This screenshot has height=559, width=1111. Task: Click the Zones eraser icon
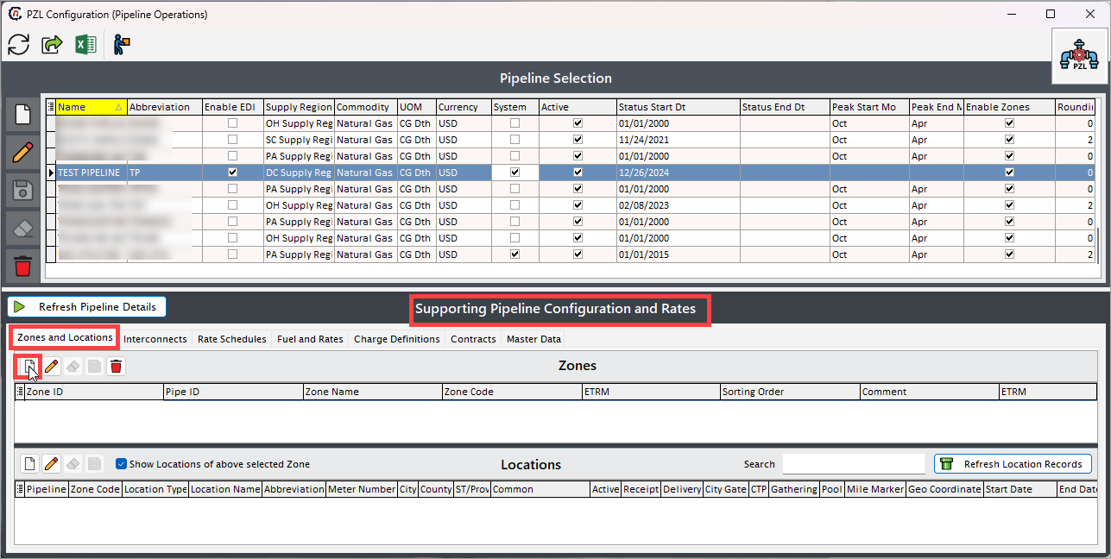pyautogui.click(x=73, y=367)
